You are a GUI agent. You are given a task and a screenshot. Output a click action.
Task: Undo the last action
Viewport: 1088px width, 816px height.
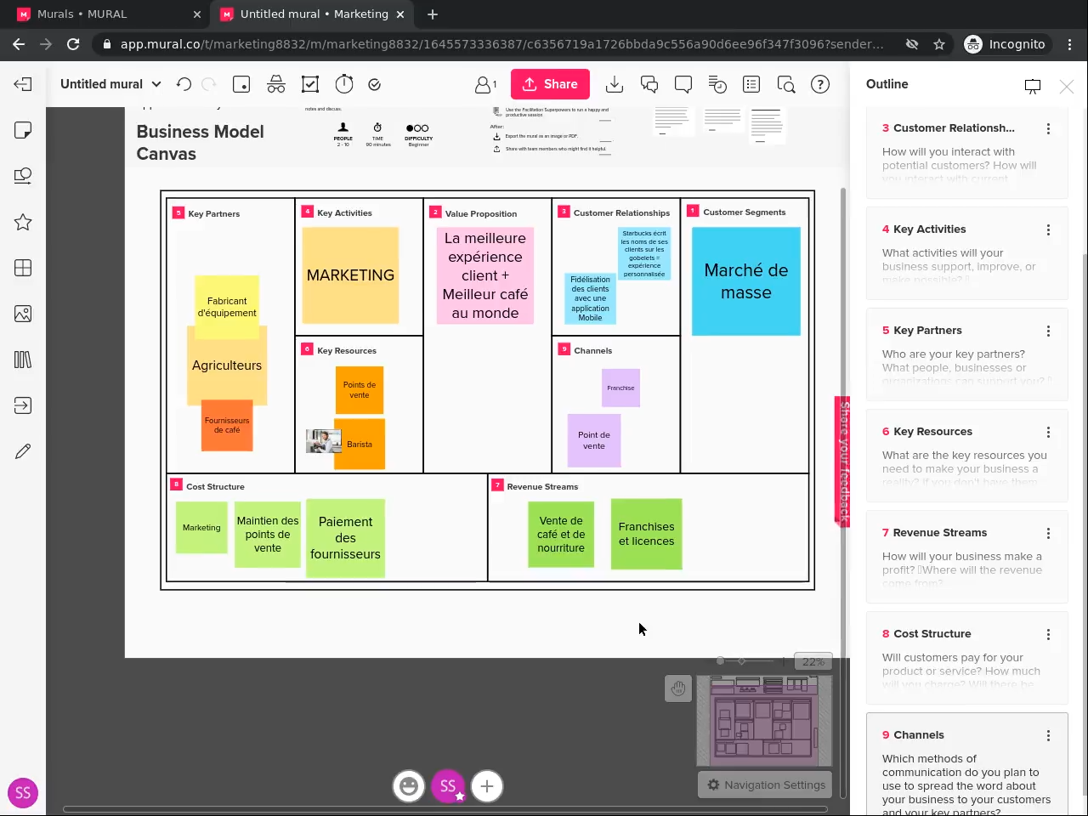pos(184,84)
